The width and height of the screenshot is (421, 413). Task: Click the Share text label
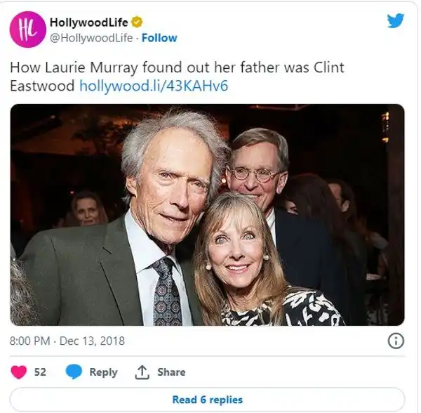pos(171,372)
